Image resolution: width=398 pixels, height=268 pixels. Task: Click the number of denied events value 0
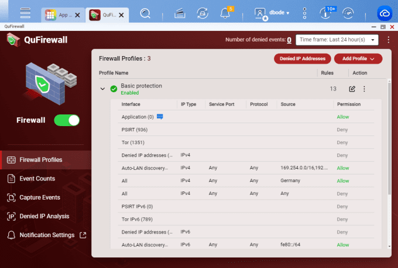[x=289, y=40]
